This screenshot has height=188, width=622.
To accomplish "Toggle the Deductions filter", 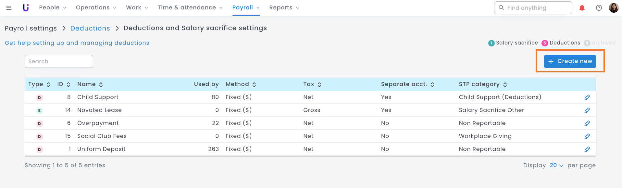I will [x=561, y=43].
